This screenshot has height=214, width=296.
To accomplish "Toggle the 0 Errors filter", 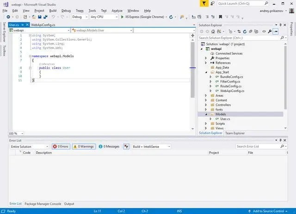I will pos(61,147).
